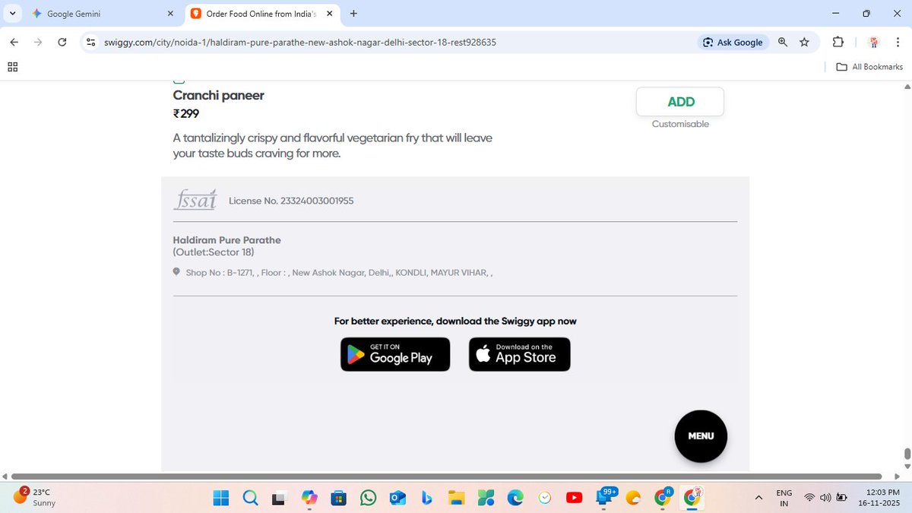Open Microsoft Edge from the taskbar
912x513 pixels.
coord(516,498)
